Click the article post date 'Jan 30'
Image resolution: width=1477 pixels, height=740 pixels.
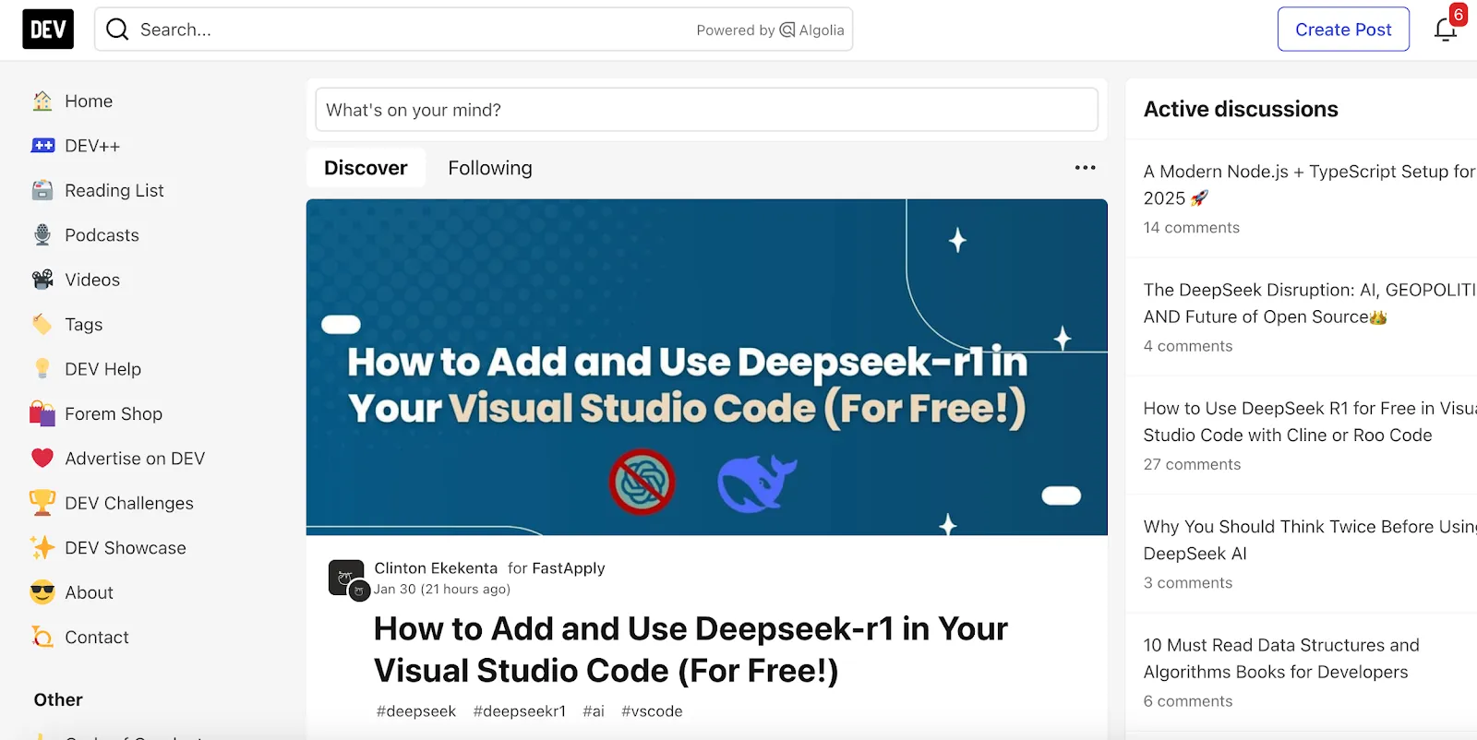click(395, 590)
